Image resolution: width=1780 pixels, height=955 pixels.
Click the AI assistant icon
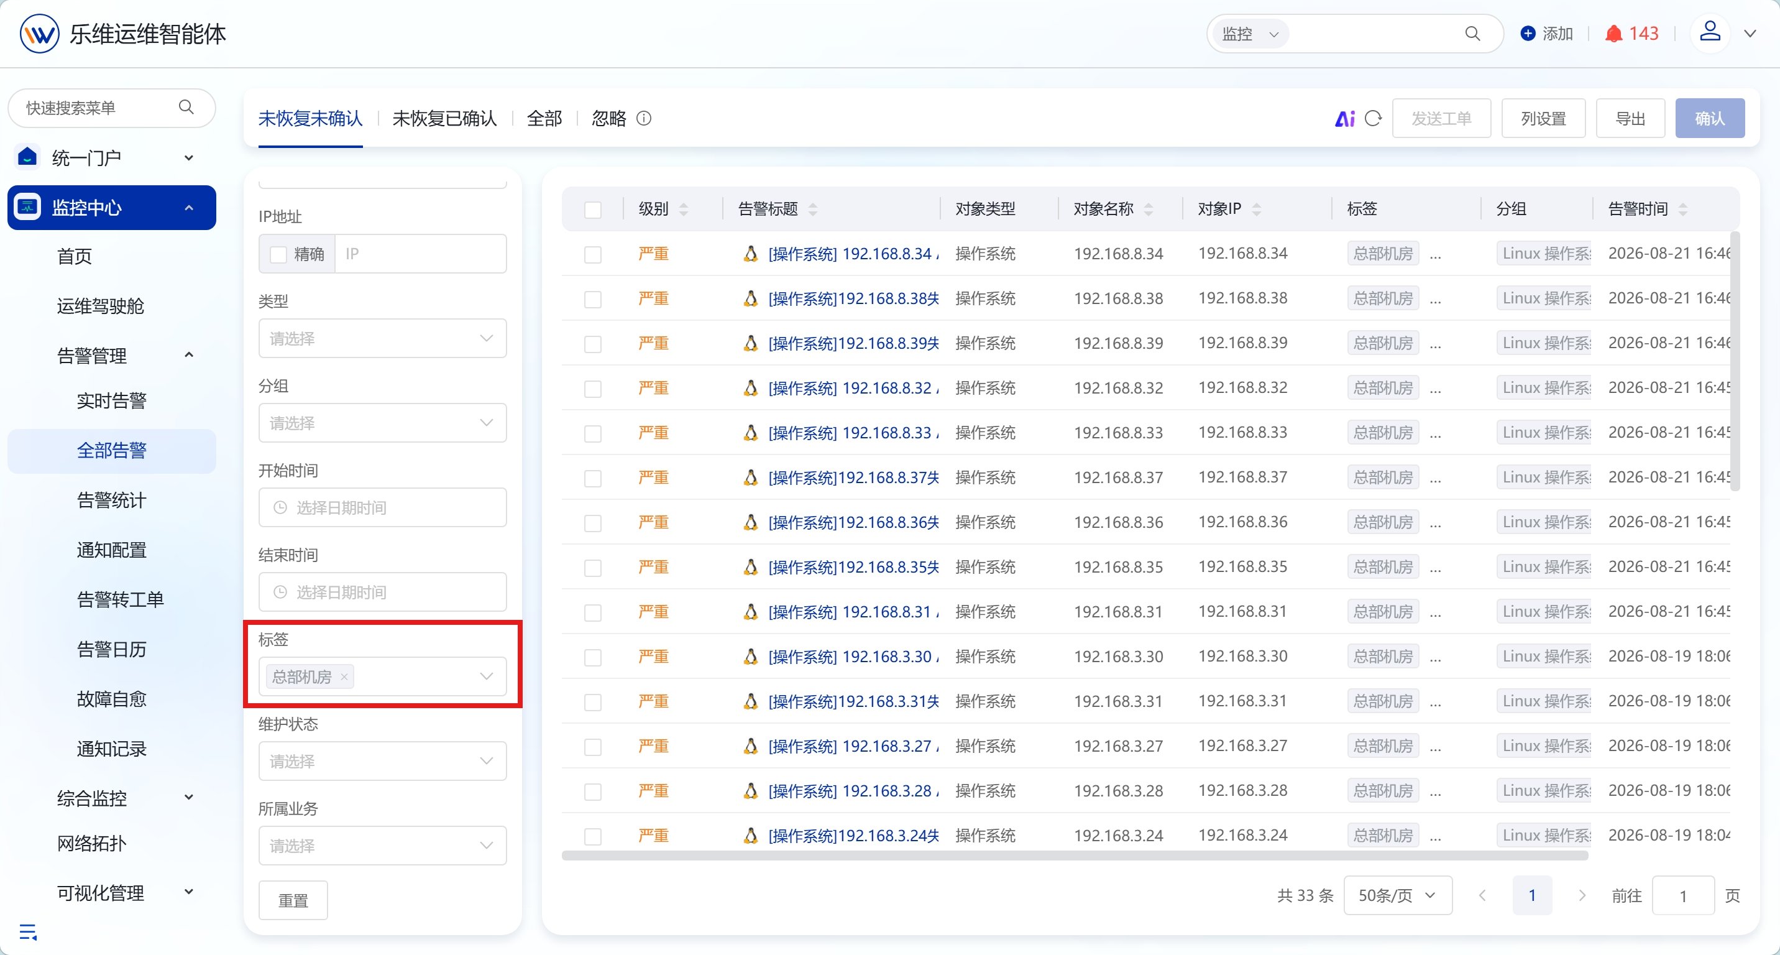point(1344,119)
